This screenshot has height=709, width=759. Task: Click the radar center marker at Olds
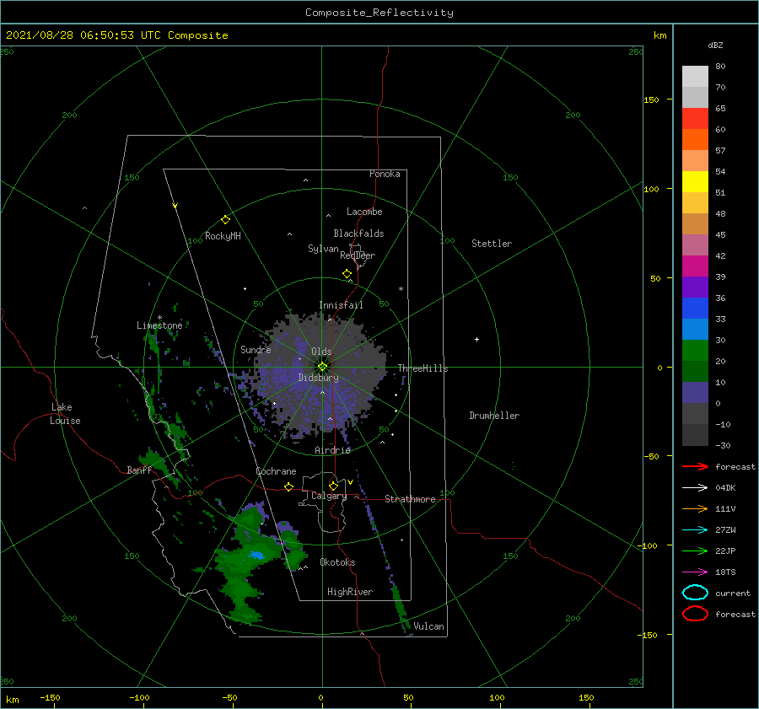click(322, 367)
